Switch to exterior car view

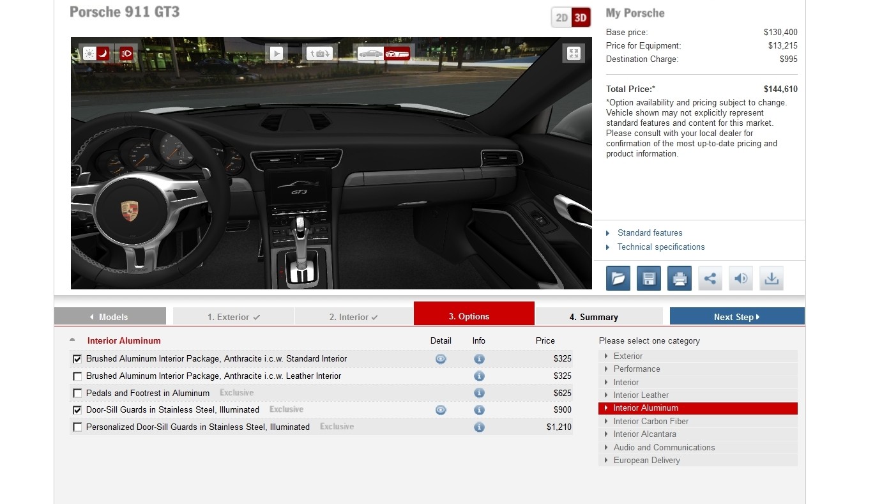tap(370, 54)
